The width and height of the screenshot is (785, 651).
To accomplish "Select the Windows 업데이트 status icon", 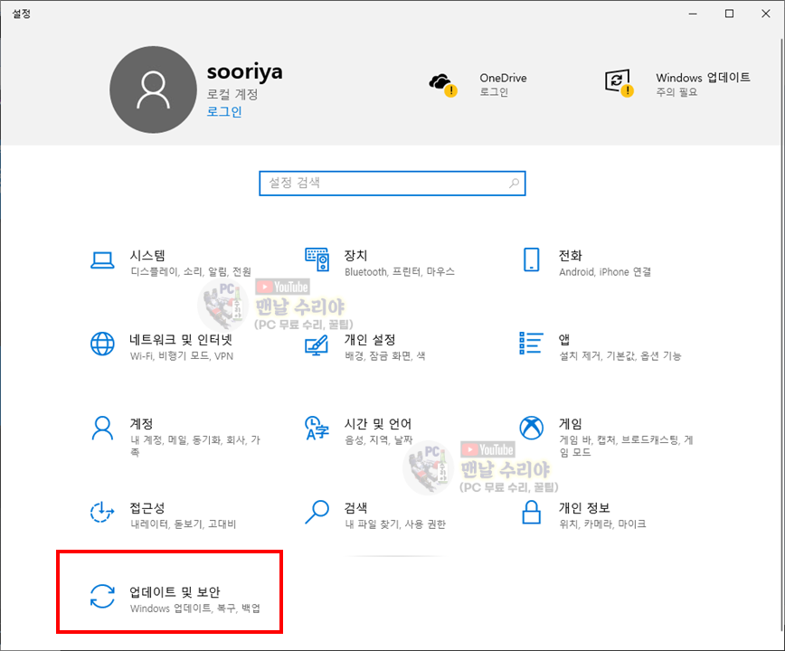I will point(619,83).
